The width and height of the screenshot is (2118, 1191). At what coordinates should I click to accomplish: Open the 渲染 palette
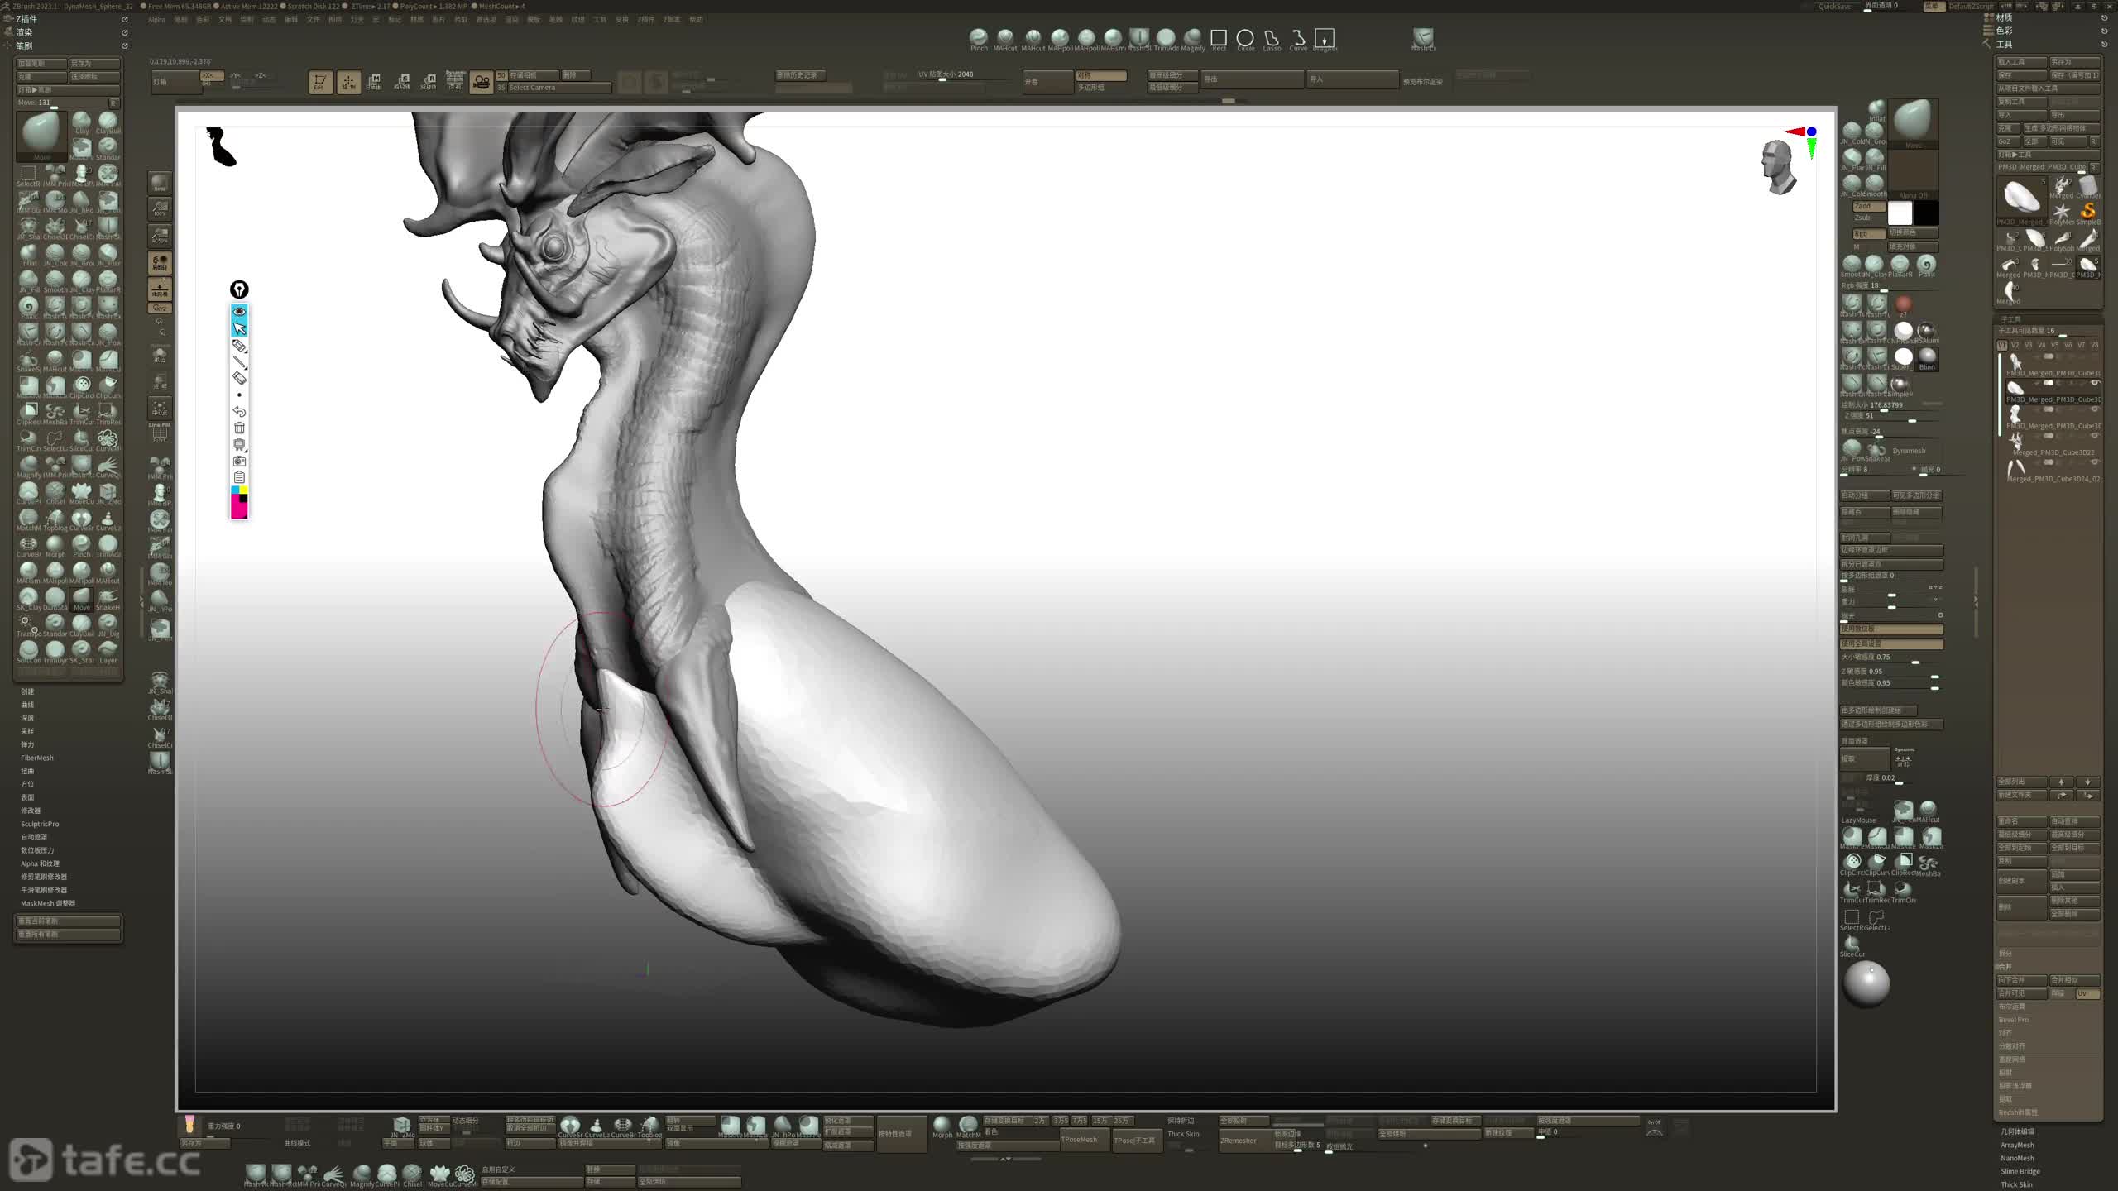(x=24, y=32)
